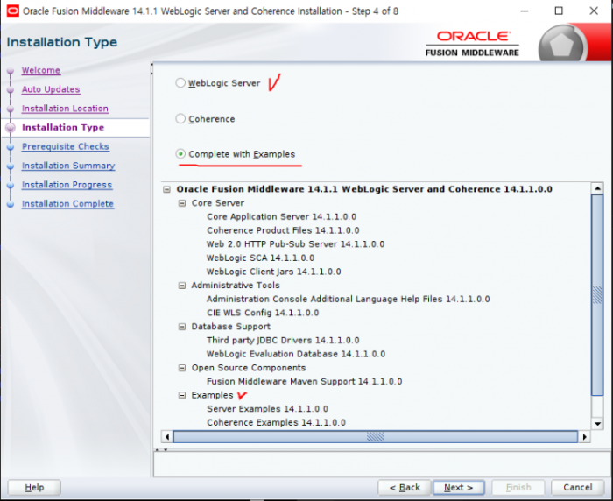This screenshot has width=613, height=501.
Task: Click the Help button
Action: (x=34, y=488)
